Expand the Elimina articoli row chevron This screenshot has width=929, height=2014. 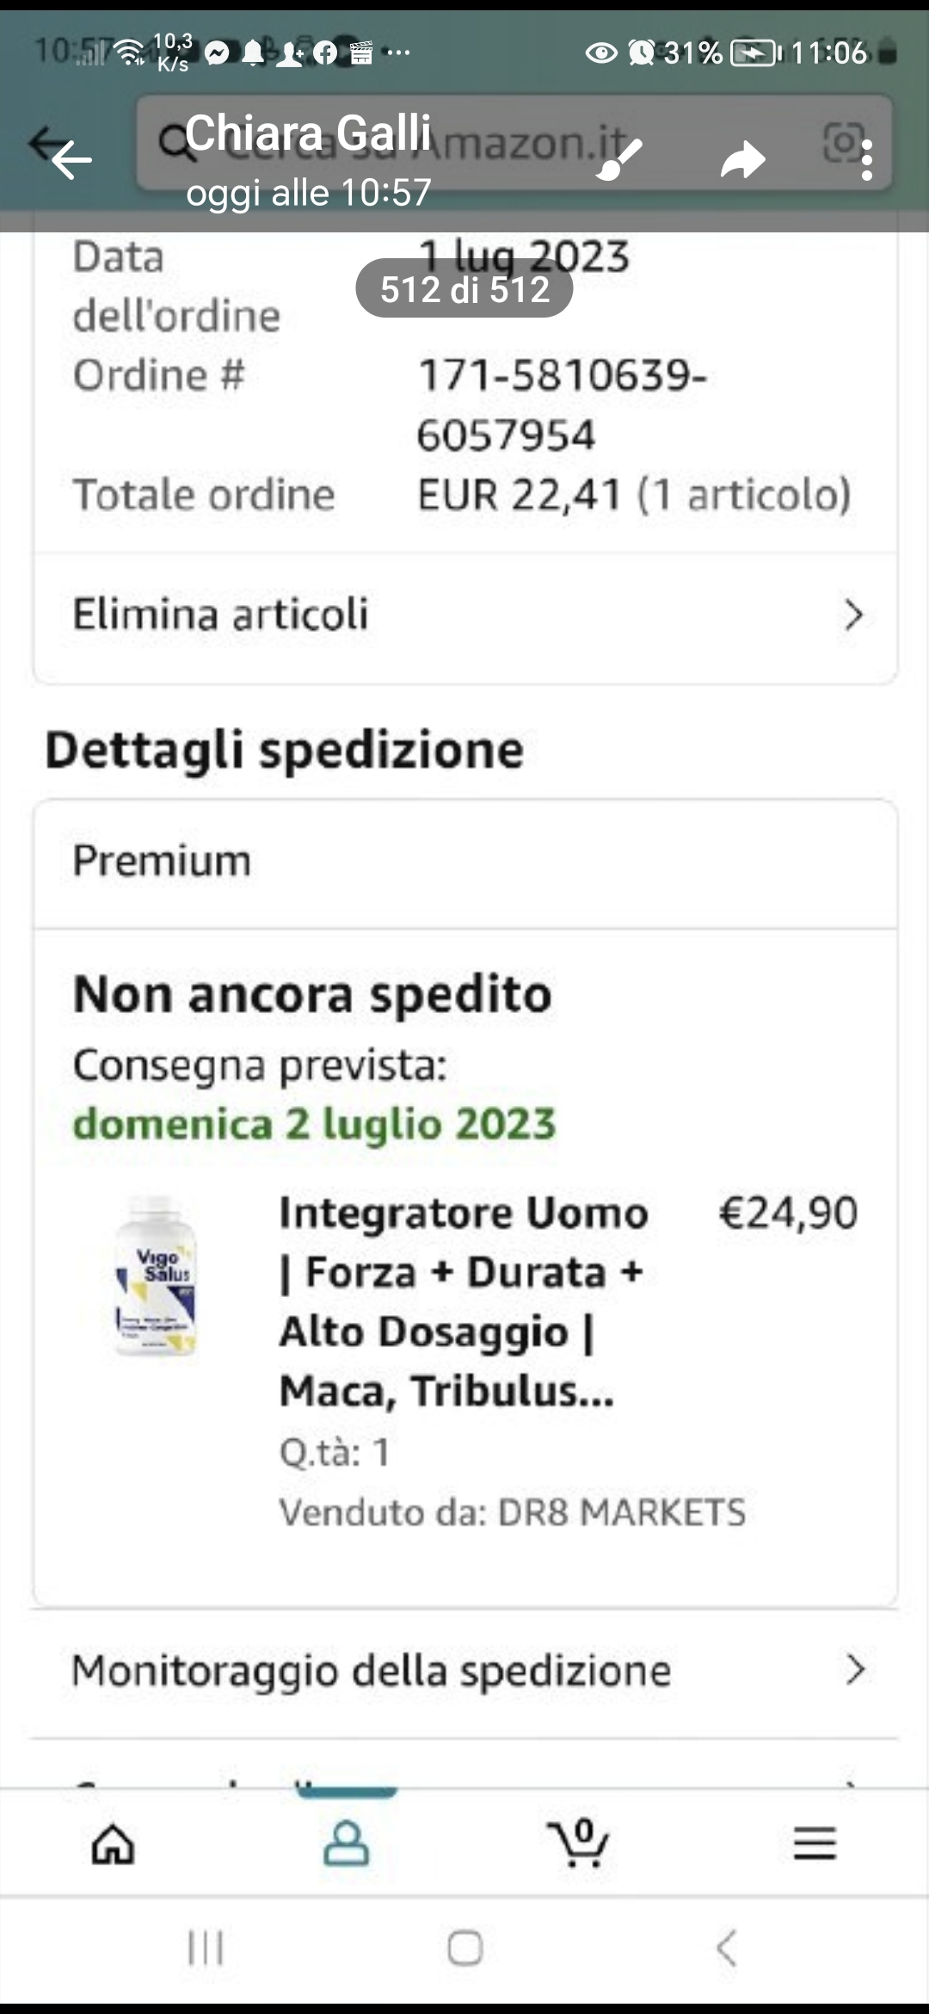(x=852, y=615)
